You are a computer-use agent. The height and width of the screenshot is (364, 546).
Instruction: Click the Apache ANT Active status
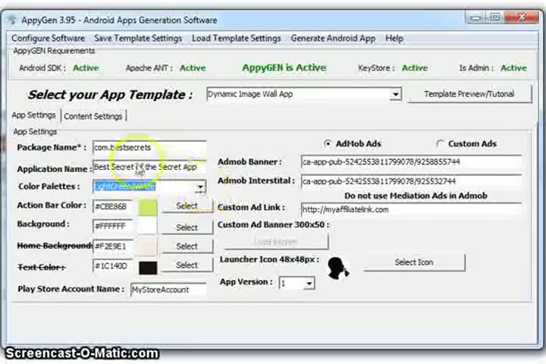[x=193, y=68]
